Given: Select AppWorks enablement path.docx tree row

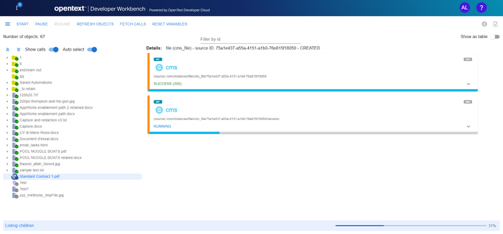Looking at the screenshot, I should (47, 114).
